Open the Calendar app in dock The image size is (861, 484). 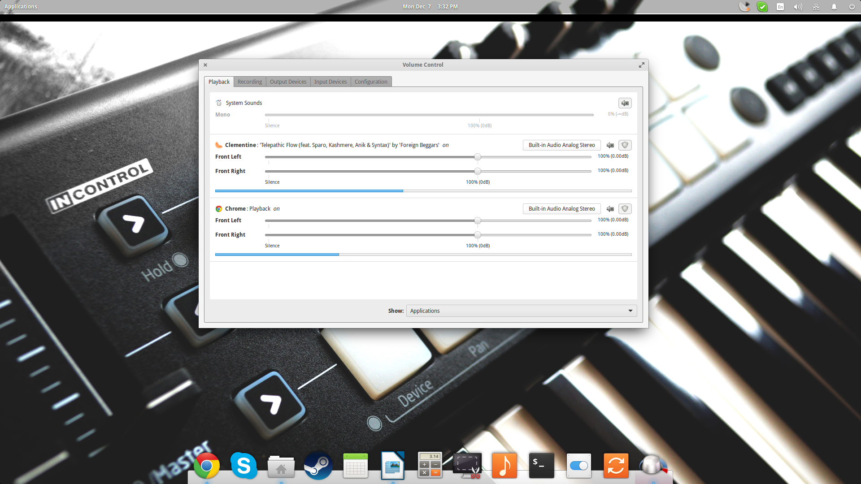click(356, 466)
